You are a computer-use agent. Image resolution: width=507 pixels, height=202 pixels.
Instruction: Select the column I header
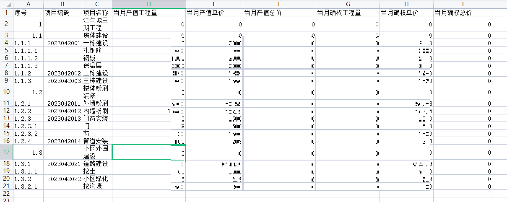(x=463, y=4)
